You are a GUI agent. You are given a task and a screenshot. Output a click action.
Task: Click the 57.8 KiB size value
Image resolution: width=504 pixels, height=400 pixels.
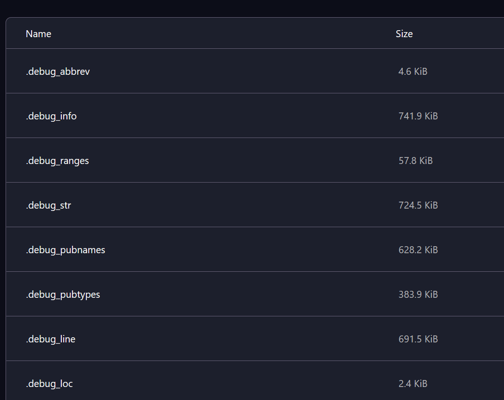click(x=415, y=161)
